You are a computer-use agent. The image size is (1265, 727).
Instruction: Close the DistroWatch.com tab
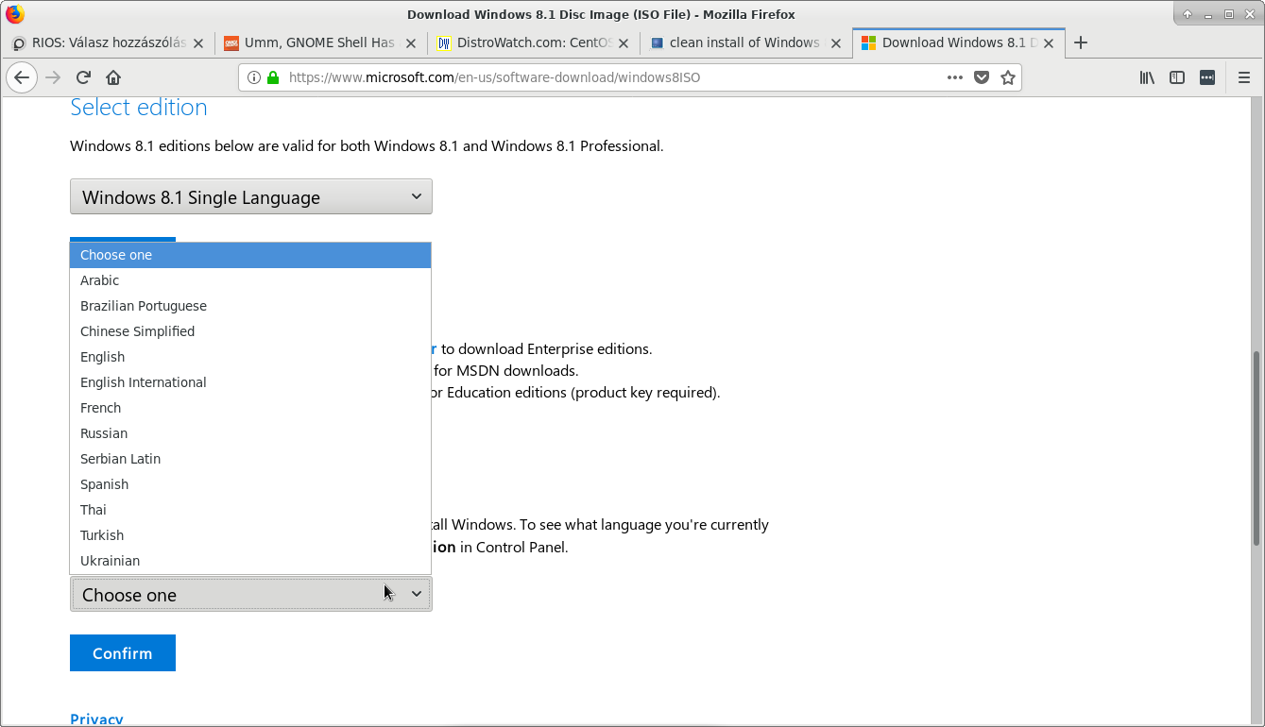coord(623,42)
